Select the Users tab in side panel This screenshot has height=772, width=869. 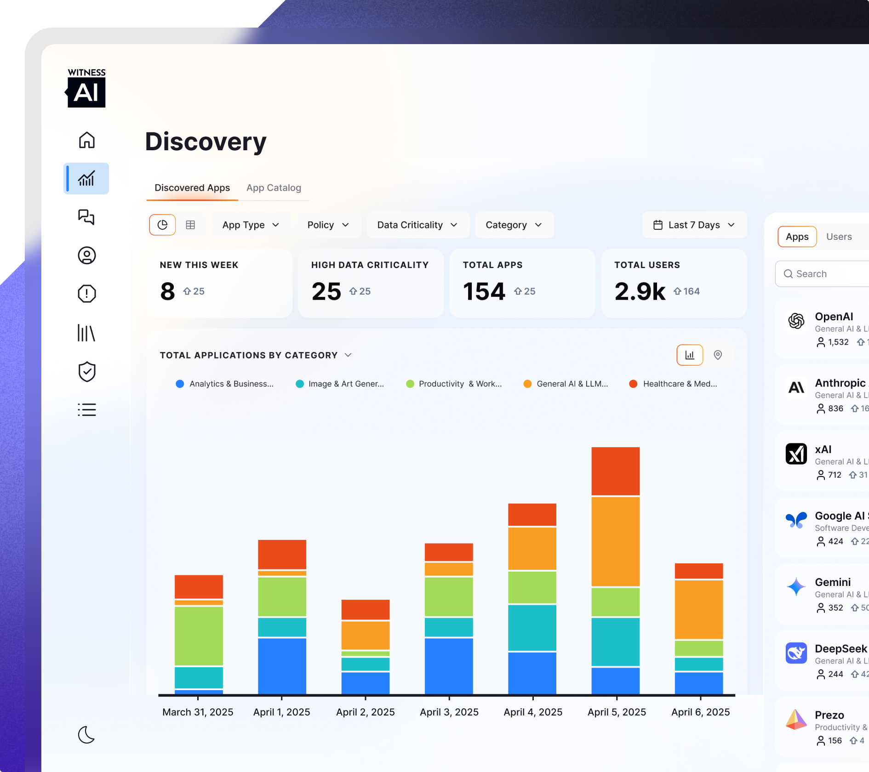coord(839,237)
